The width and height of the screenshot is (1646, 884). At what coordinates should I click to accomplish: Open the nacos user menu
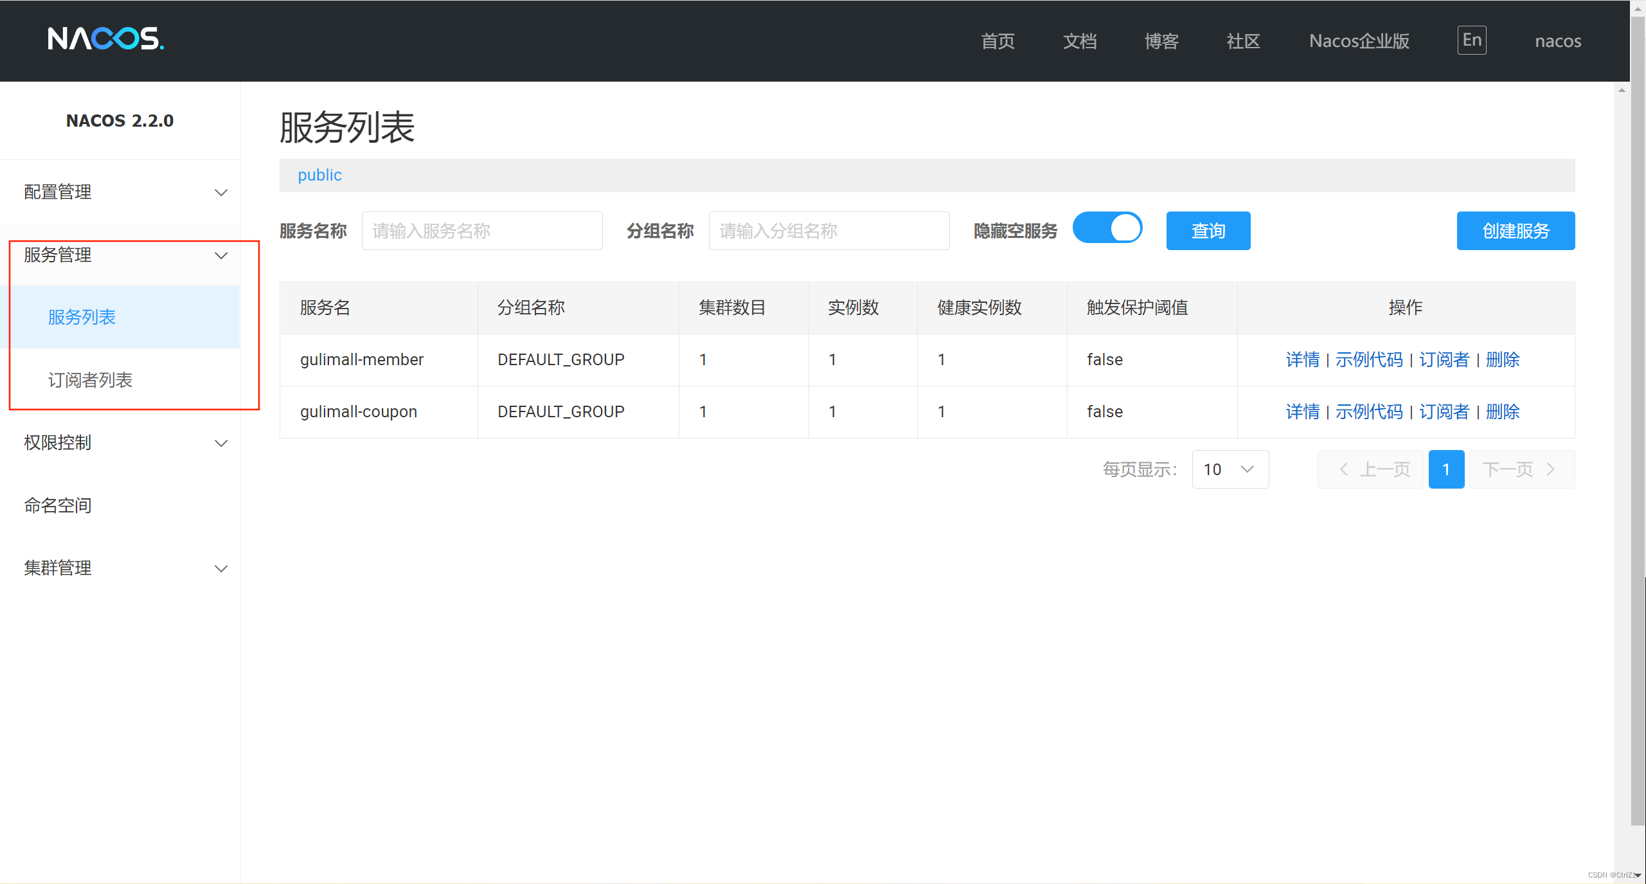[1558, 41]
